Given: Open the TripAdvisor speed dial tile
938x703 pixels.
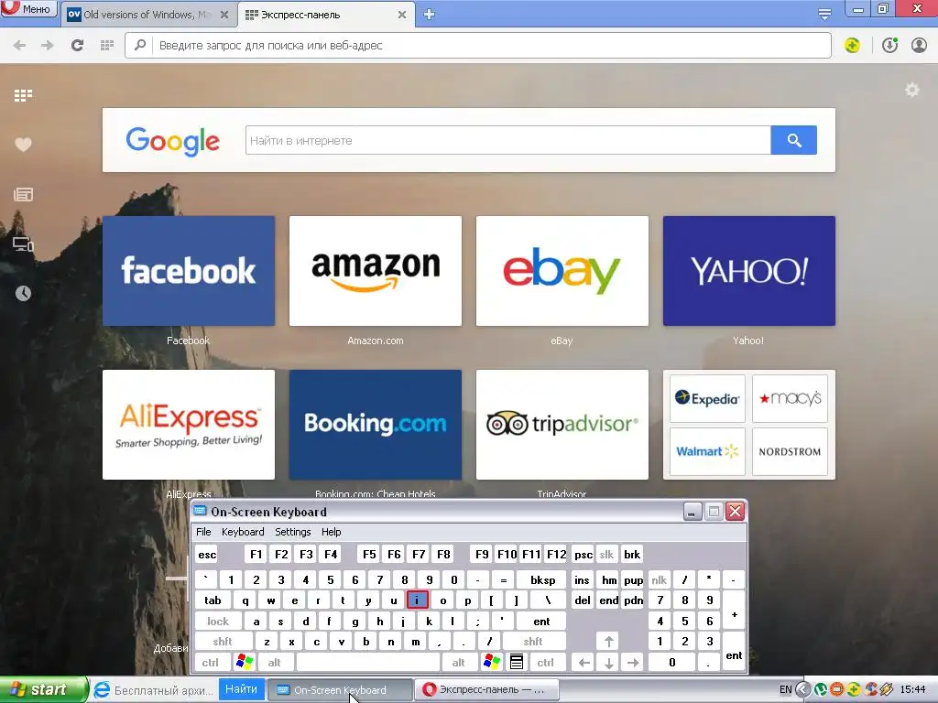Looking at the screenshot, I should pyautogui.click(x=562, y=425).
